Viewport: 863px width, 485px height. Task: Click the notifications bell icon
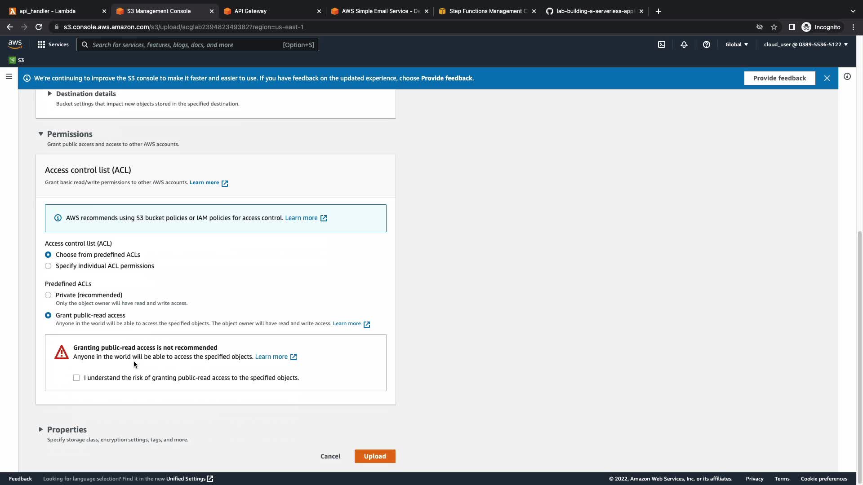point(684,44)
